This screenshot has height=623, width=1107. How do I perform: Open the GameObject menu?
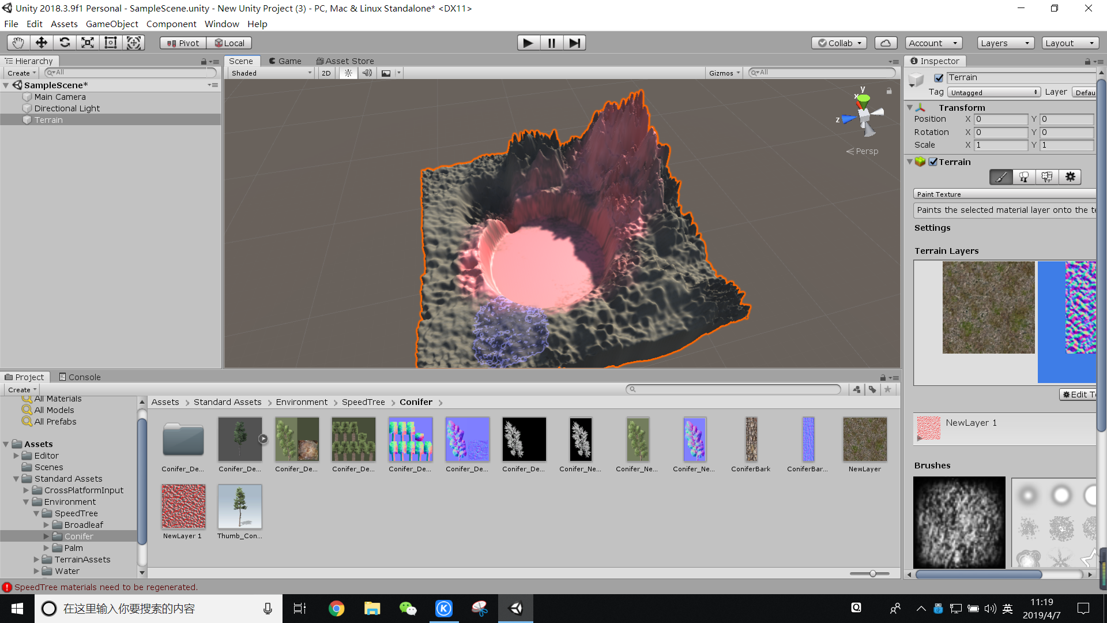click(x=112, y=24)
